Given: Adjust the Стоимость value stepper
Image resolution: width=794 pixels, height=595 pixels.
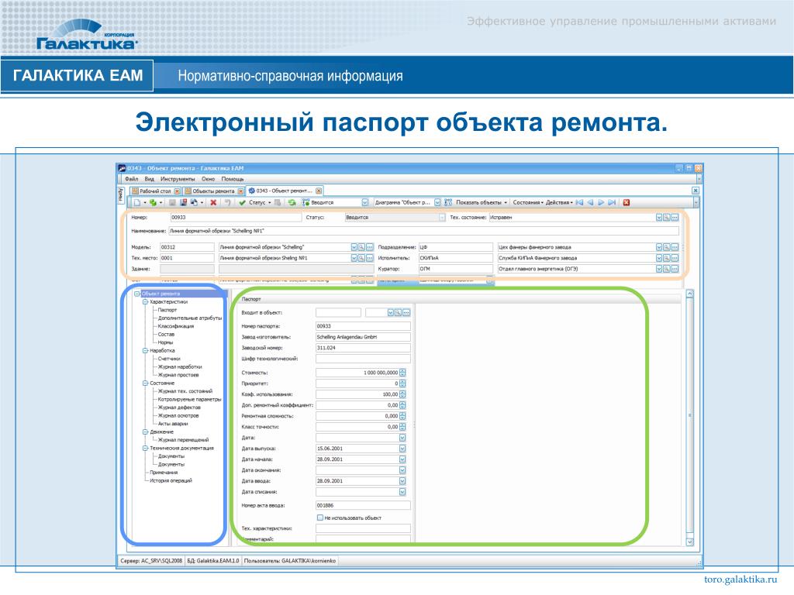Looking at the screenshot, I should point(402,373).
